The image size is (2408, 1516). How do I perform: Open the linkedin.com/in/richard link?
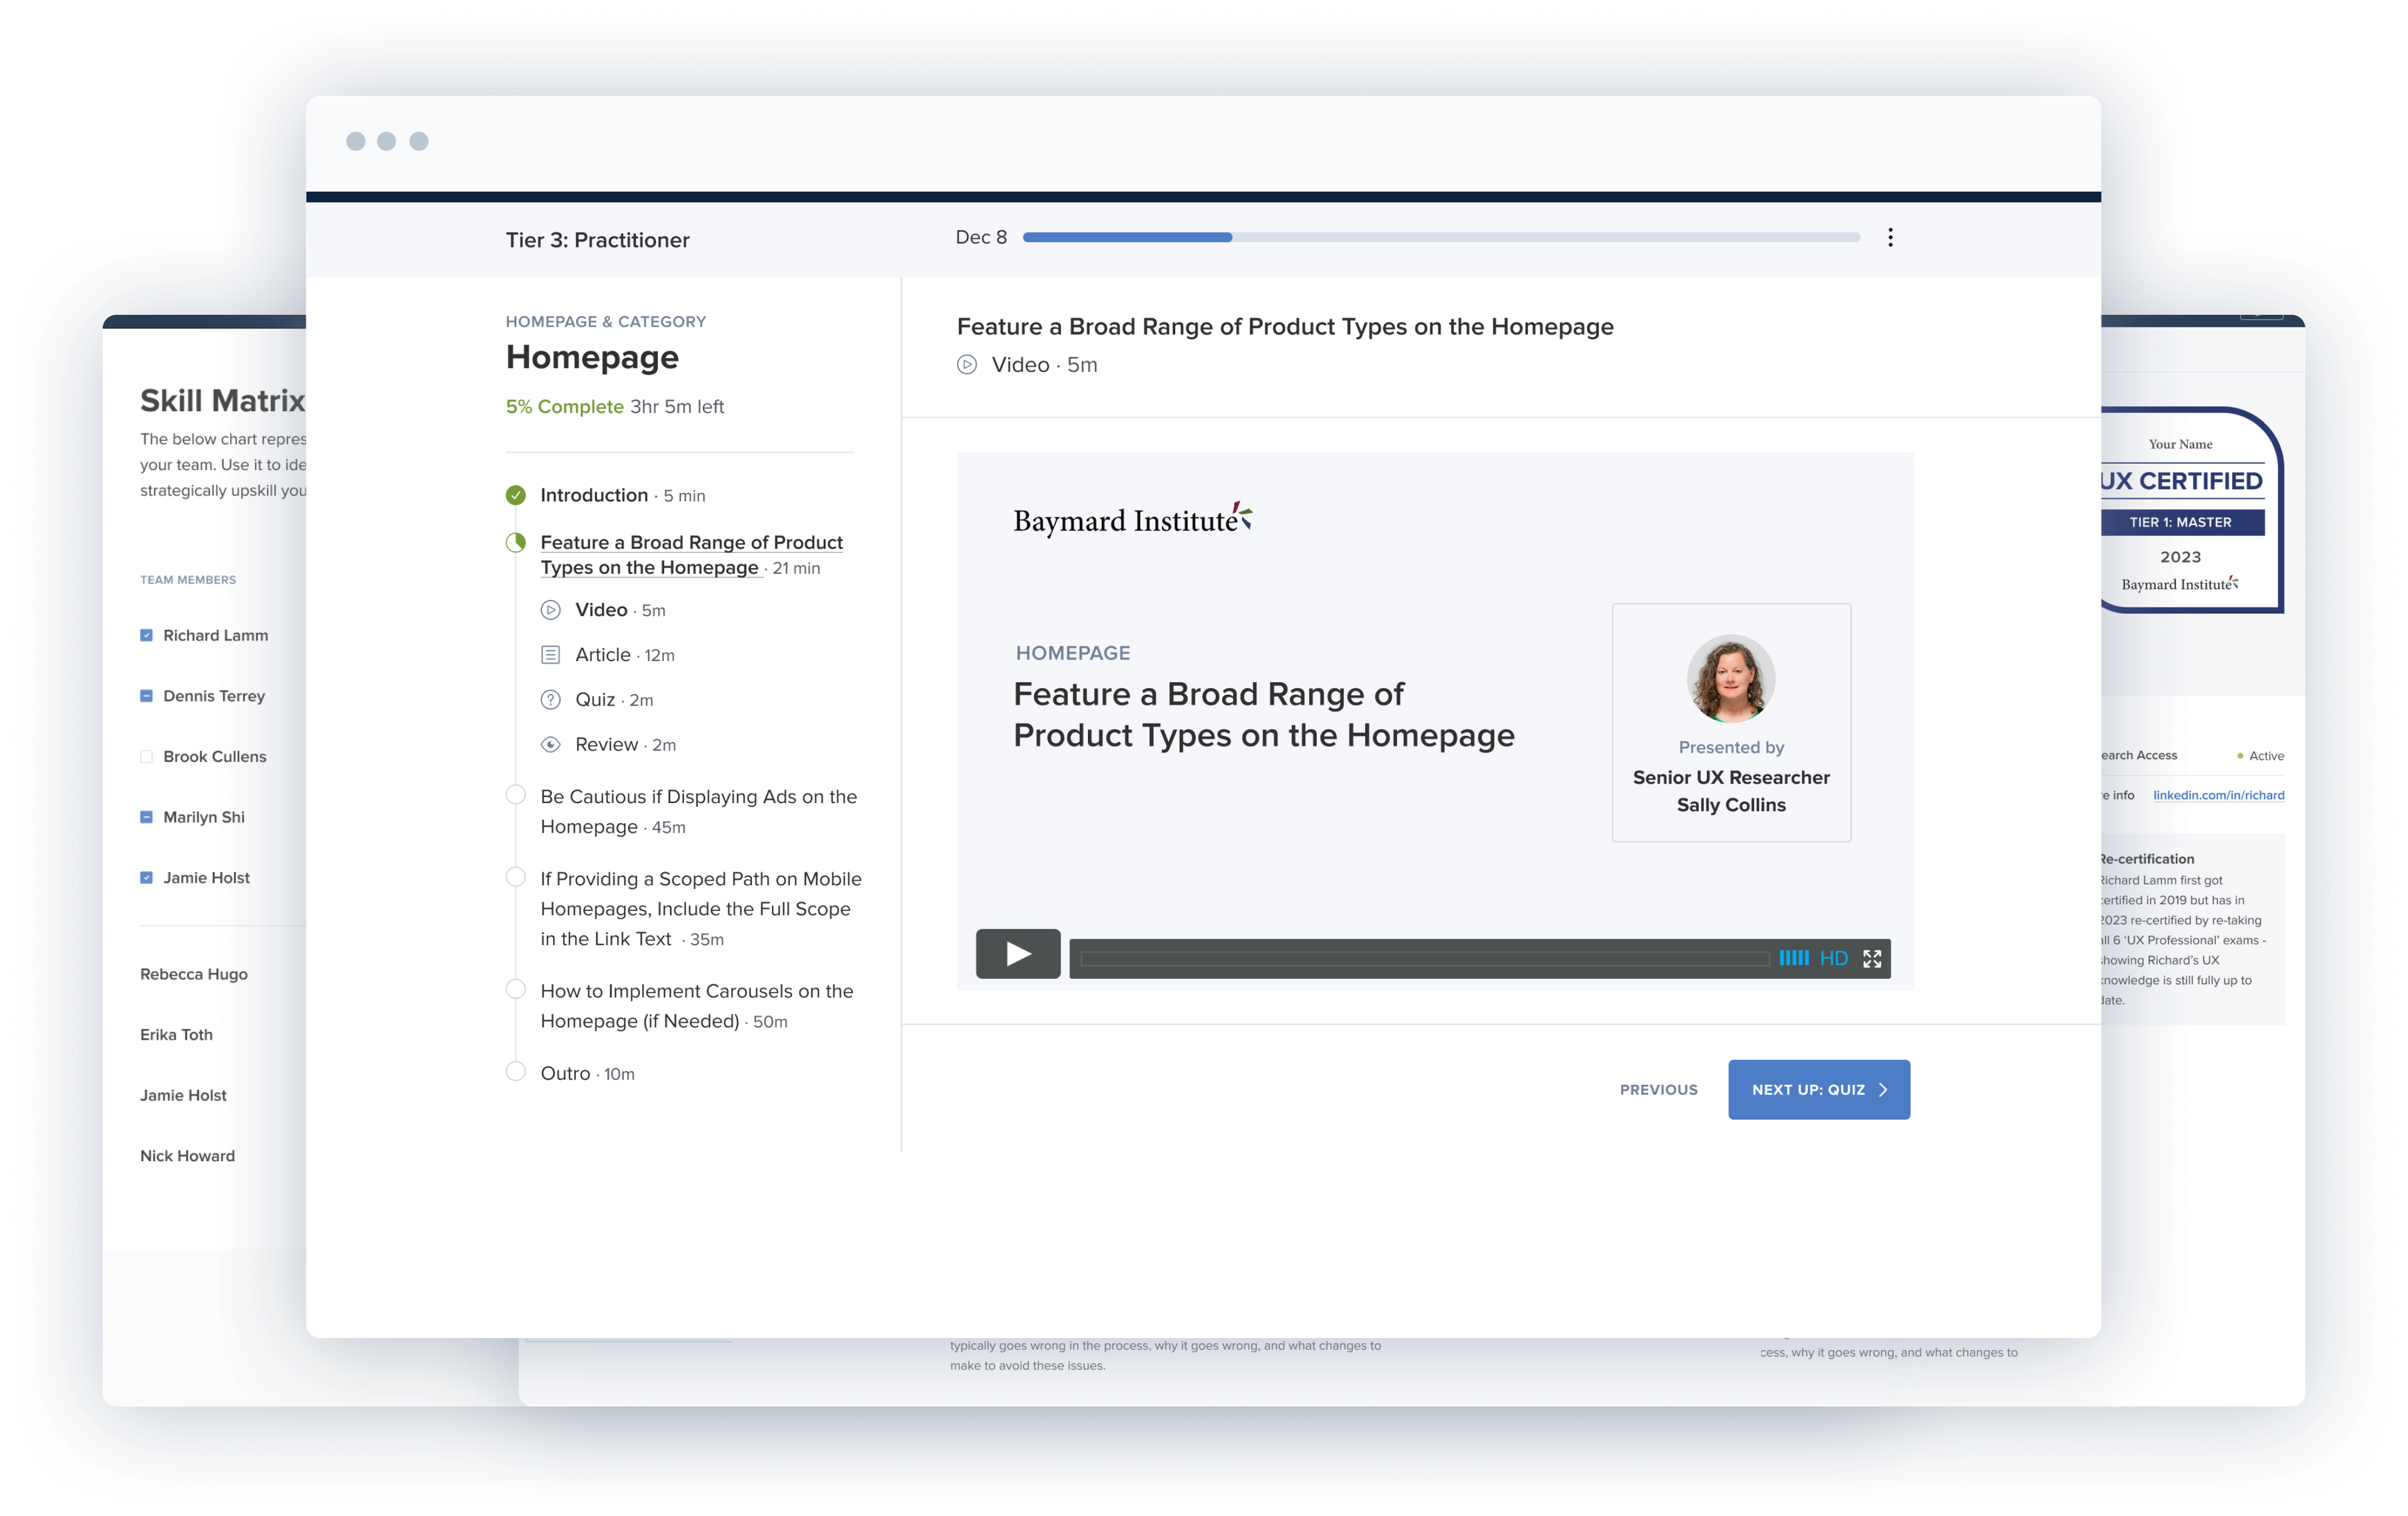(x=2217, y=795)
